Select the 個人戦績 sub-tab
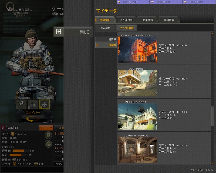 tap(105, 28)
